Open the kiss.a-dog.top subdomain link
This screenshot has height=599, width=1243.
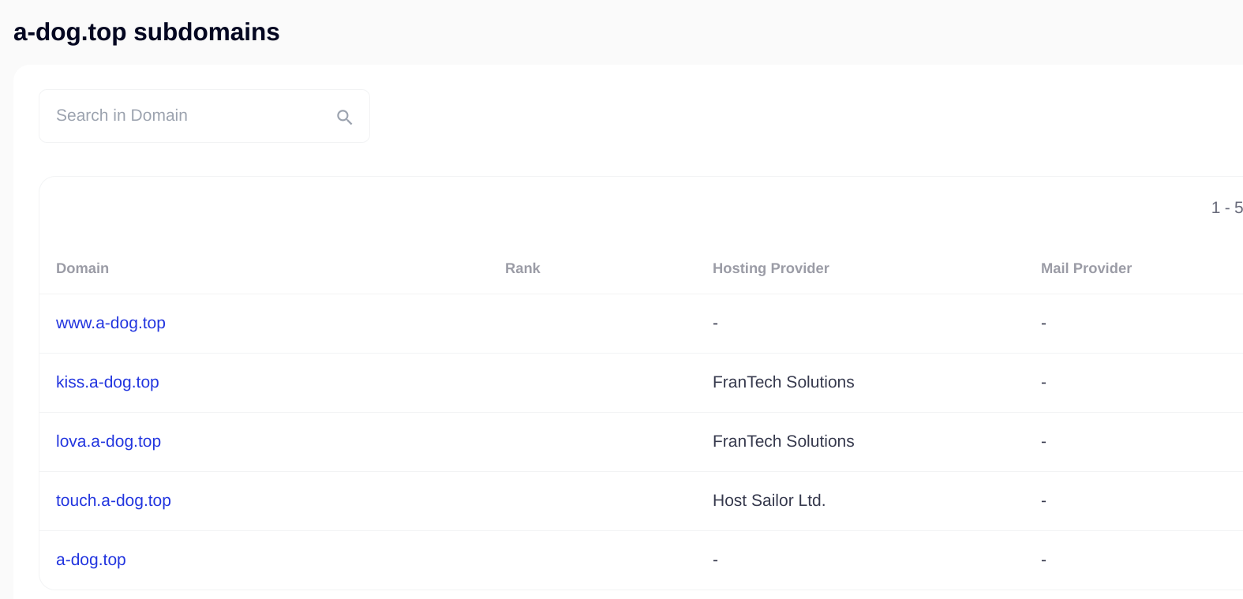point(107,382)
